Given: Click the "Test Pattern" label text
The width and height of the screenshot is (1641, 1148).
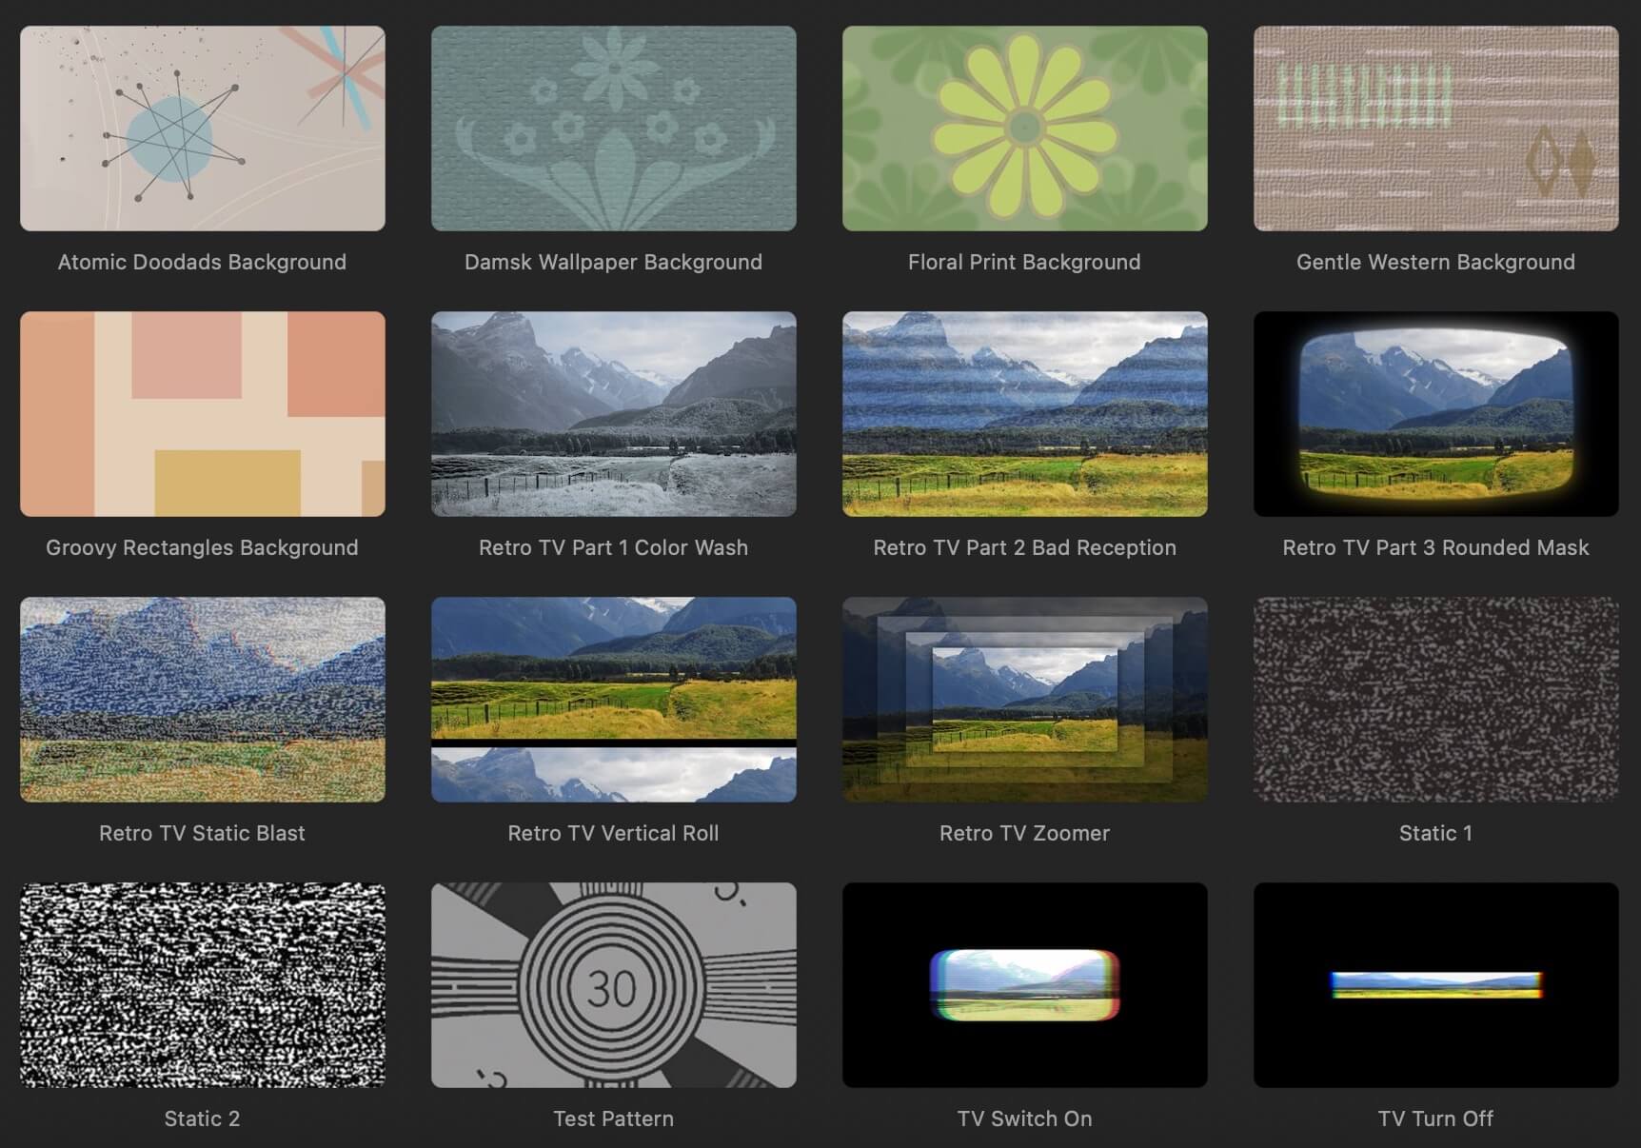Looking at the screenshot, I should coord(613,1118).
